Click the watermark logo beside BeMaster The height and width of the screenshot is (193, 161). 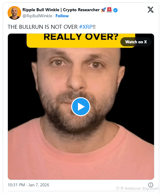coord(118,188)
